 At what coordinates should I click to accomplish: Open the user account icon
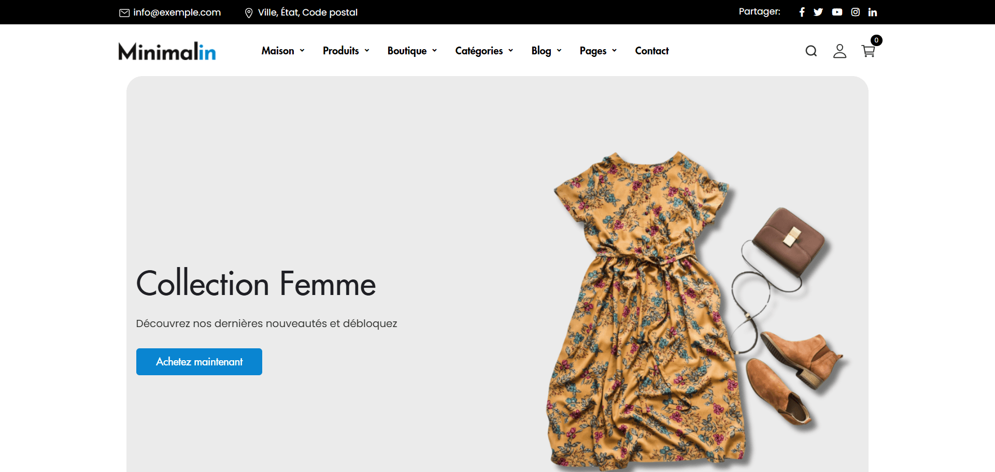[840, 51]
